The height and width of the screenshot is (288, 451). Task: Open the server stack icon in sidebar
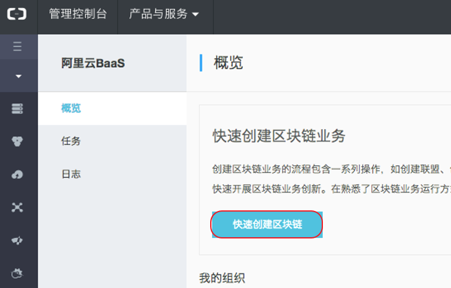point(17,109)
